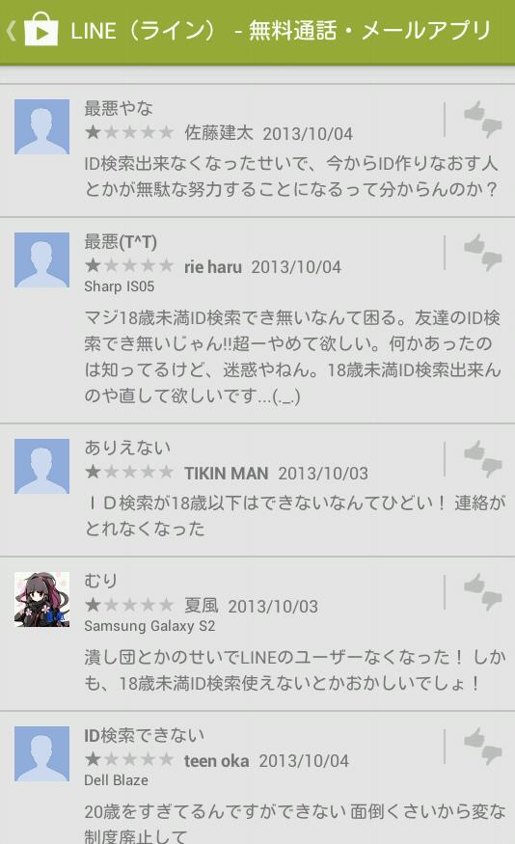Open review titled ありえない
515x844 pixels.
(x=127, y=448)
